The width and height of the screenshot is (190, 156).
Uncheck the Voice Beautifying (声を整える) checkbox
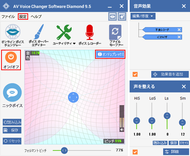[x=135, y=152]
